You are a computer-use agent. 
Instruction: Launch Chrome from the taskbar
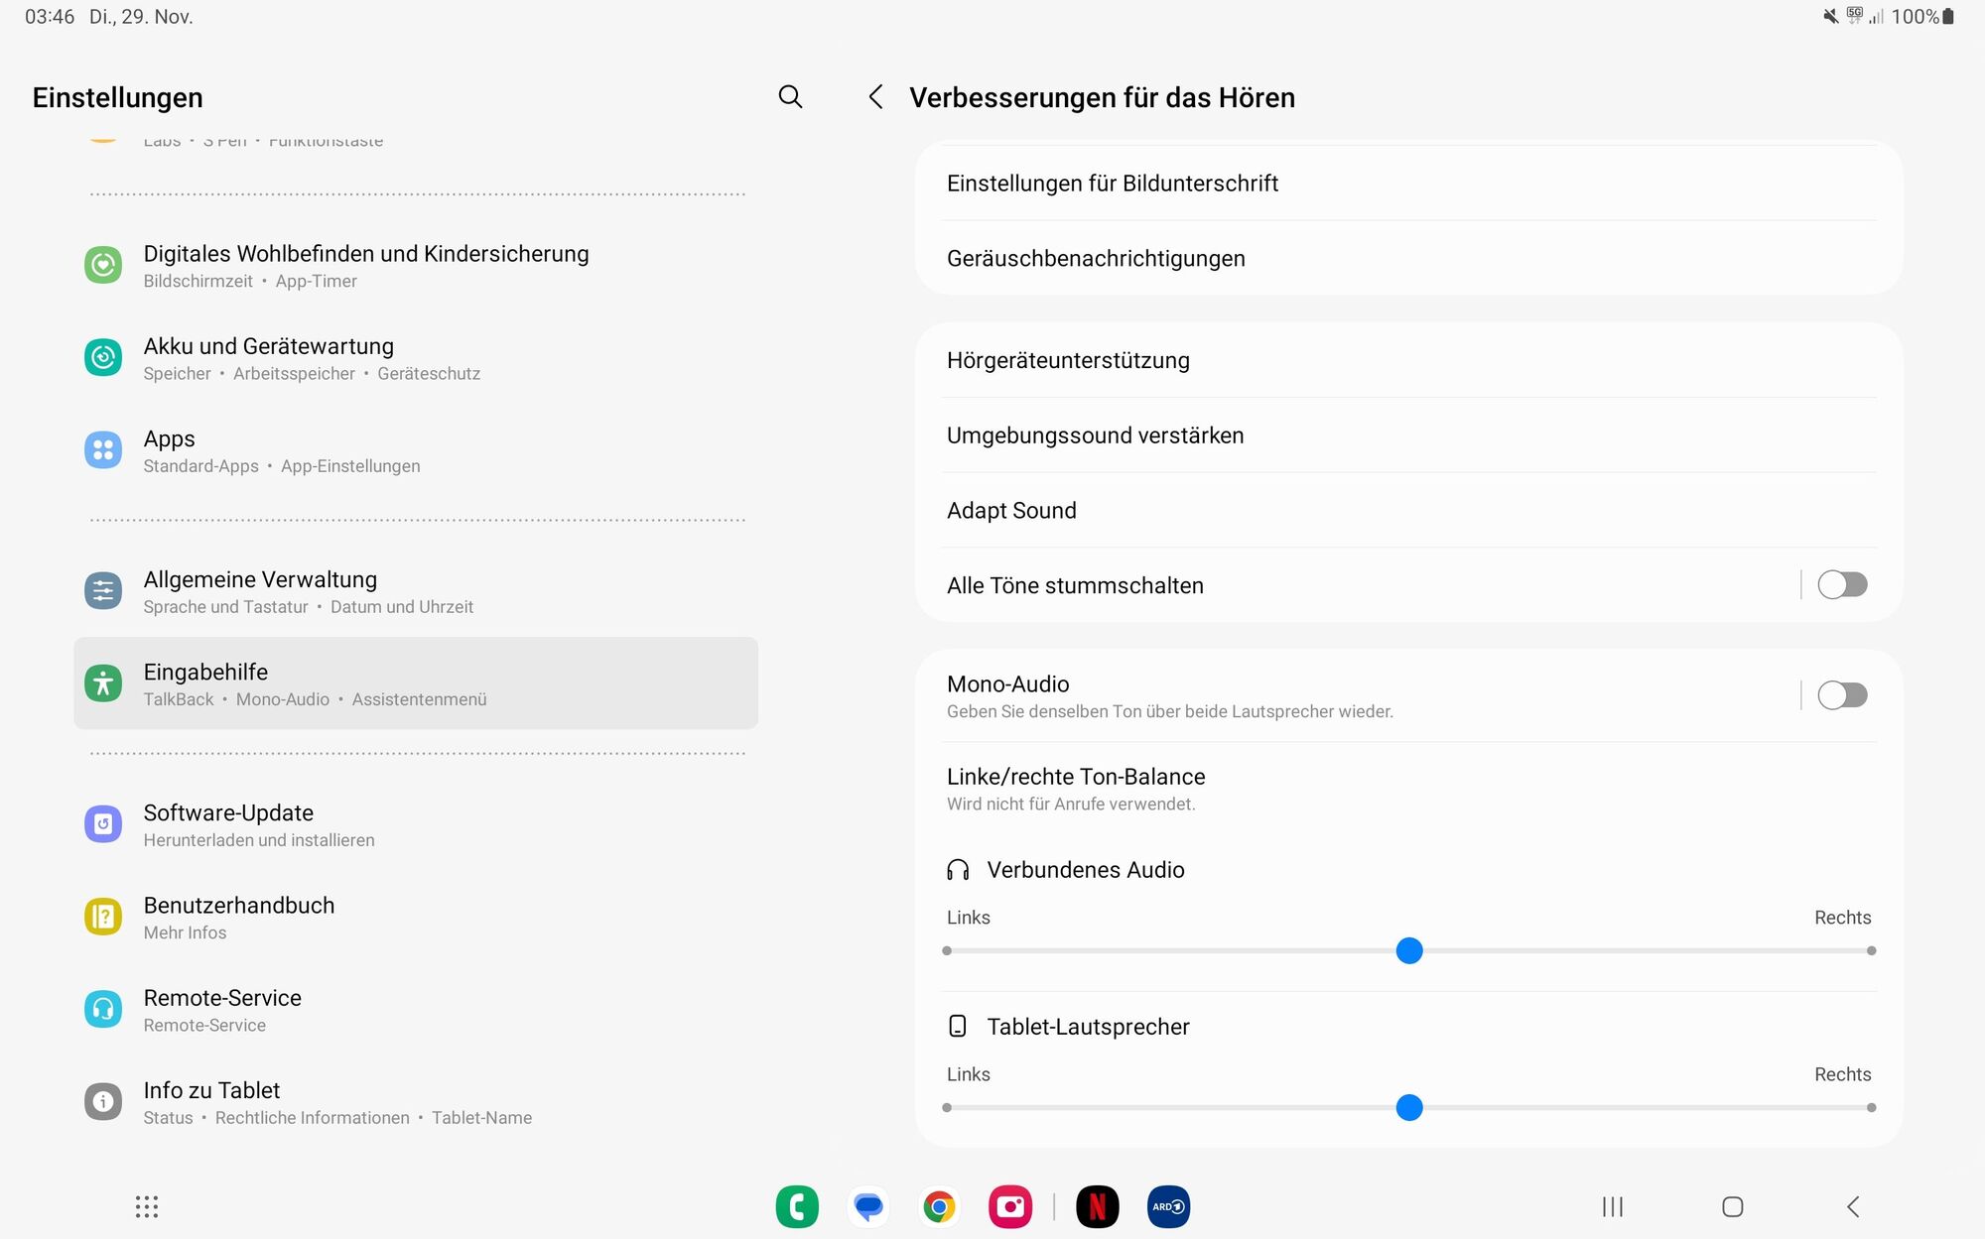tap(939, 1206)
